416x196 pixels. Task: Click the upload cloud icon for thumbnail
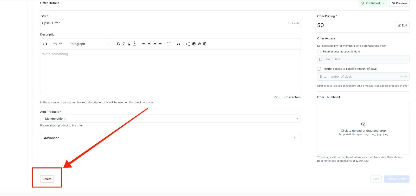pyautogui.click(x=363, y=124)
